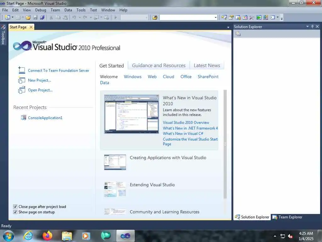Click the Redo arrow icon
Image resolution: width=322 pixels, height=242 pixels.
click(85, 18)
